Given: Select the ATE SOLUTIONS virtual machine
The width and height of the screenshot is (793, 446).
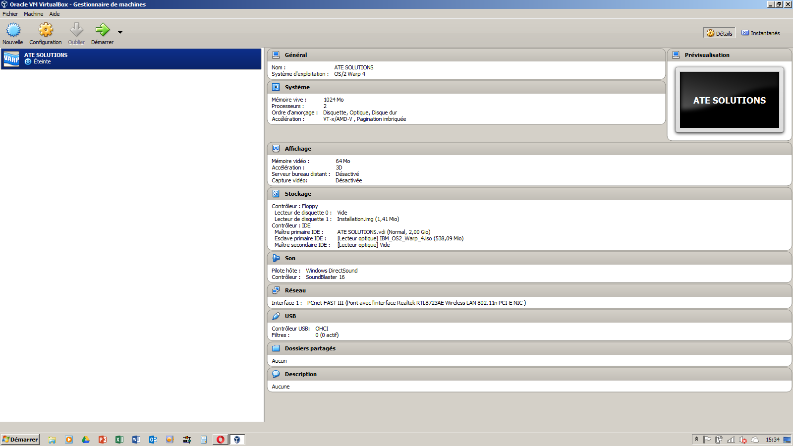Looking at the screenshot, I should (131, 58).
